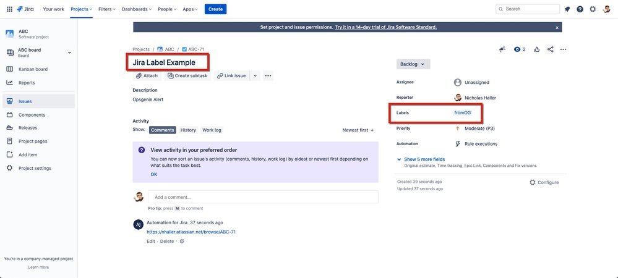Click the Unassigned avatar icon
618x278 pixels.
[458, 82]
